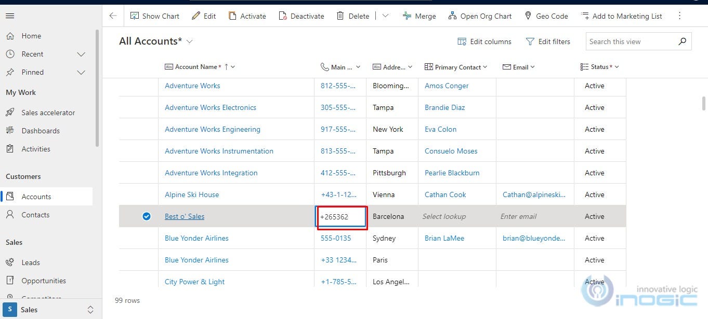
Task: Open Alpine Ski House account
Action: [192, 195]
